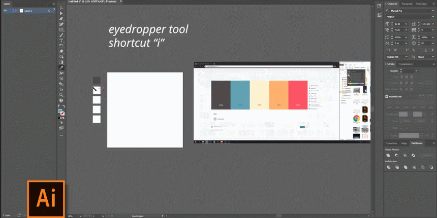Viewport: 437px width, 218px height.
Task: Select the Direct Selection tool
Action: tap(61, 13)
